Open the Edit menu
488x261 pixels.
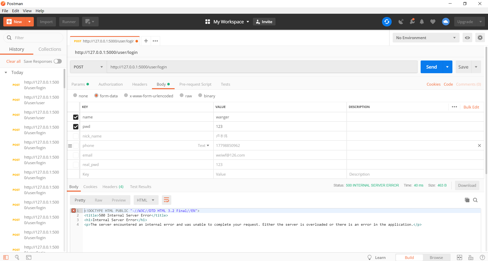[16, 11]
